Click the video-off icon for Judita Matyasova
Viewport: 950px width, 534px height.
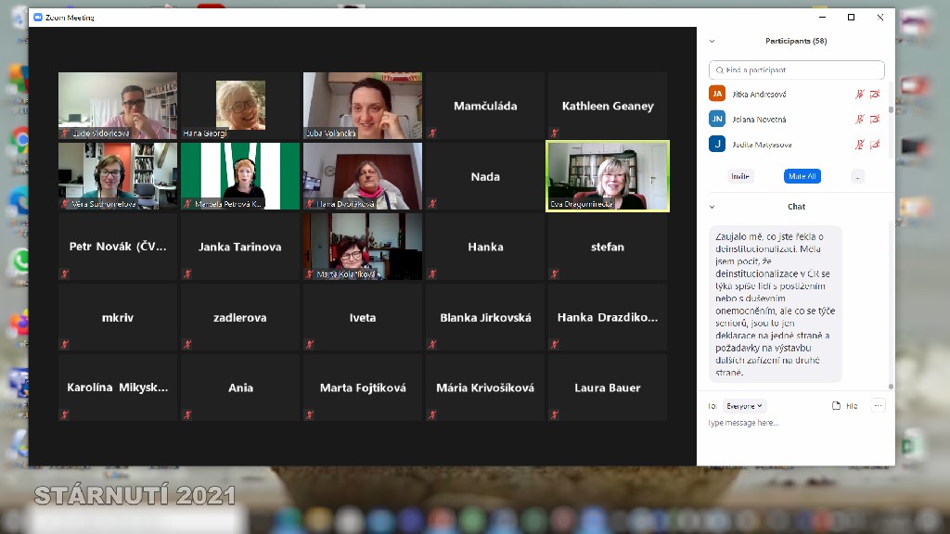coord(875,144)
